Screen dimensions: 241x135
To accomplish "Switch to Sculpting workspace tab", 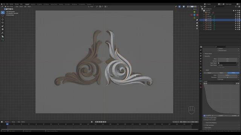I will (x=39, y=4).
